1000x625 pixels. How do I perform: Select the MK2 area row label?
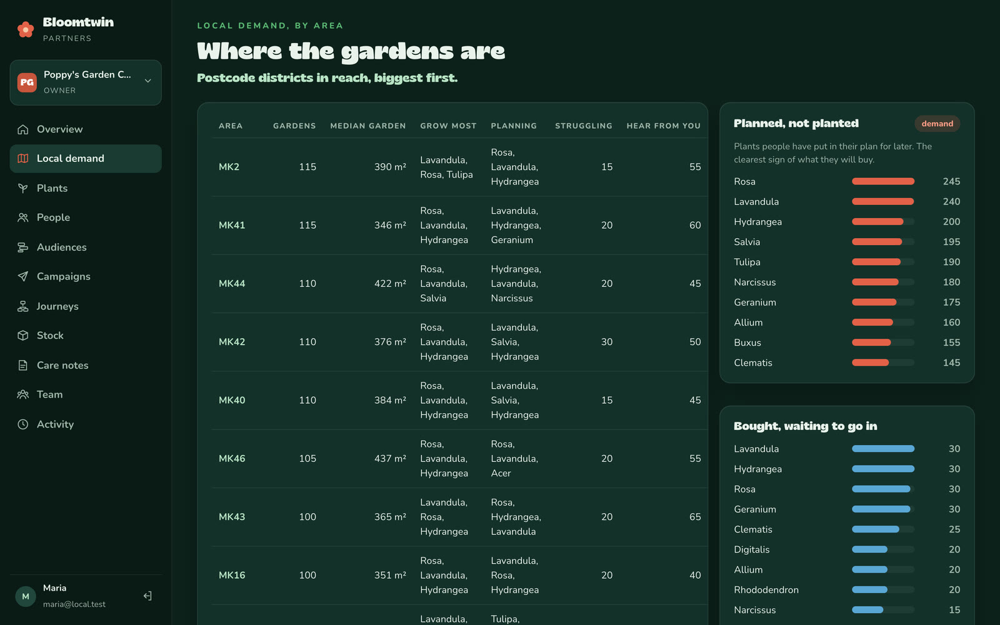point(229,167)
